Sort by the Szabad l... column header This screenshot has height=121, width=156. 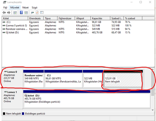tap(117, 18)
